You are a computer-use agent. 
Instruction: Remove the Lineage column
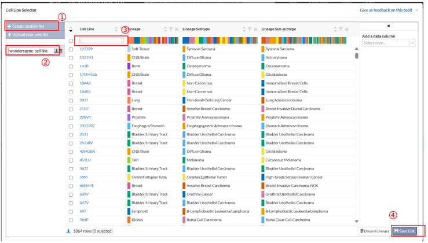coord(177,29)
